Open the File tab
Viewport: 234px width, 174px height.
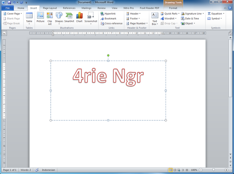tap(8, 8)
